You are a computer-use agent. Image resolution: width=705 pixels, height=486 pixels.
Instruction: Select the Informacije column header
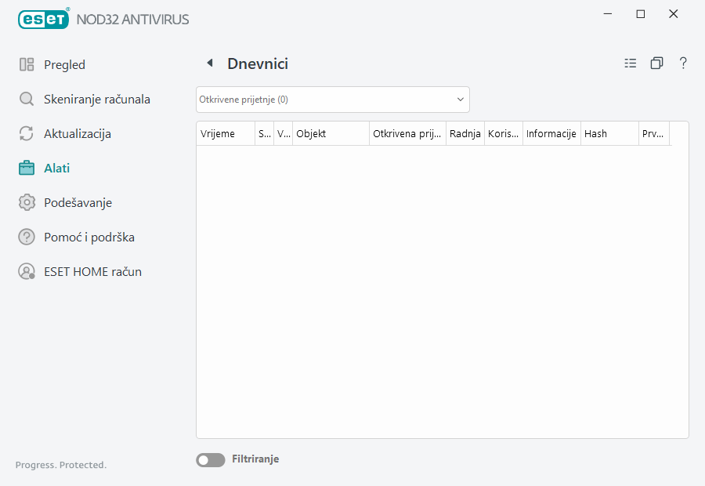tap(551, 133)
